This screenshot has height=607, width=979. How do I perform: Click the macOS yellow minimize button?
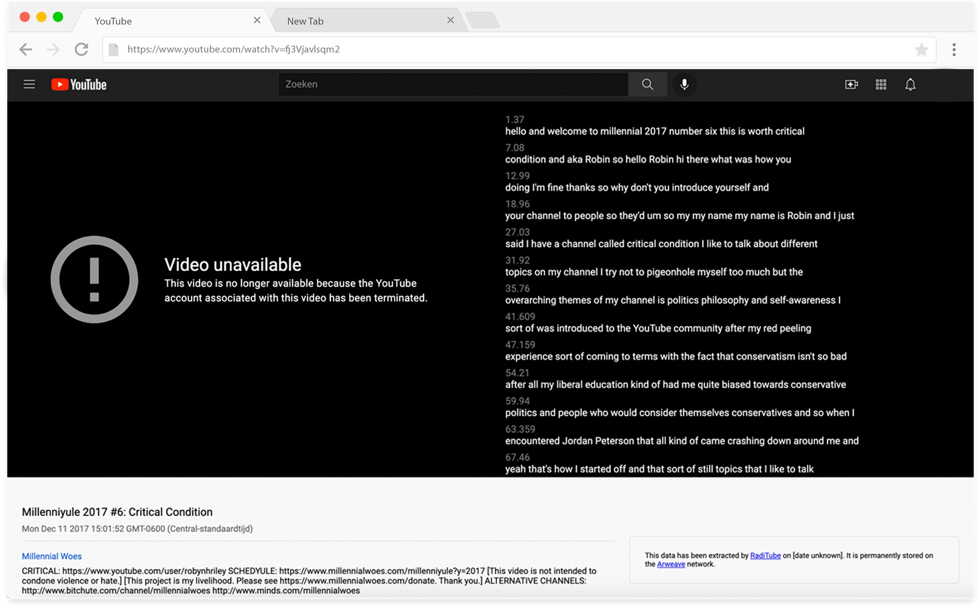(x=42, y=17)
